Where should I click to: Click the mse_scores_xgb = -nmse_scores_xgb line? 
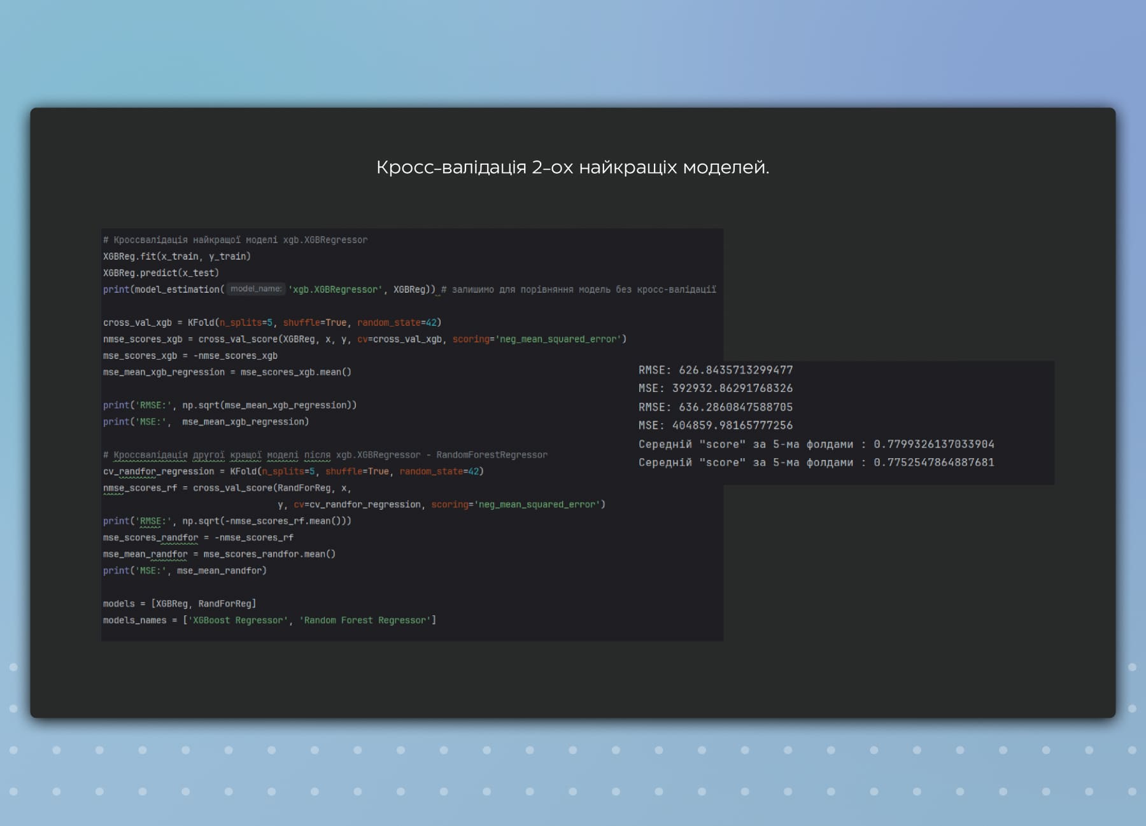point(190,356)
